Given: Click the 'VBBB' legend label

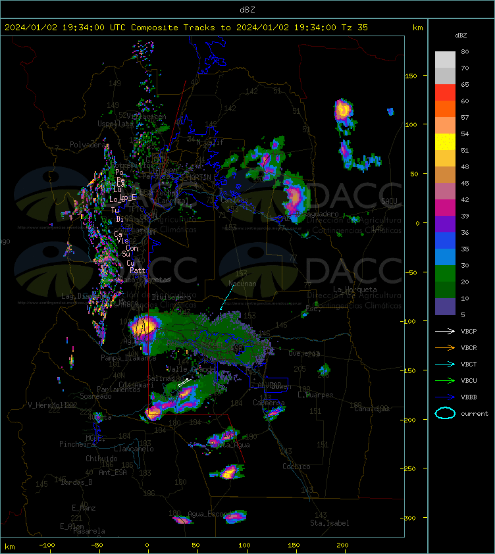Looking at the screenshot, I should [469, 397].
